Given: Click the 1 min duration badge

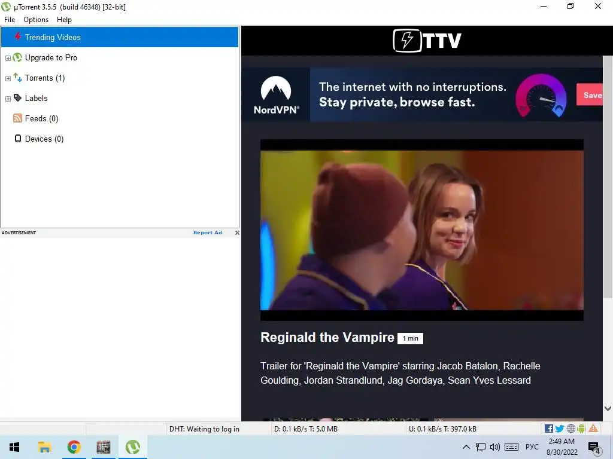Looking at the screenshot, I should (x=411, y=338).
